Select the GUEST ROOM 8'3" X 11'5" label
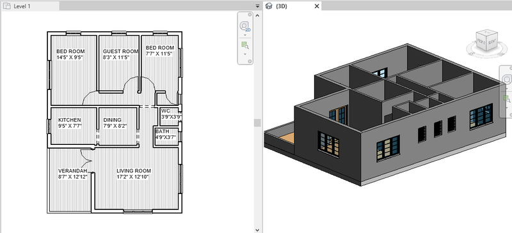The height and width of the screenshot is (233, 512). pyautogui.click(x=120, y=54)
